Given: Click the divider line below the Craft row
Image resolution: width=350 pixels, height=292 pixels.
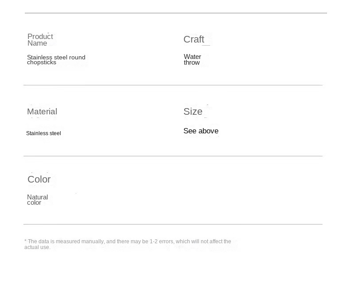Looking at the screenshot, I should [173, 85].
